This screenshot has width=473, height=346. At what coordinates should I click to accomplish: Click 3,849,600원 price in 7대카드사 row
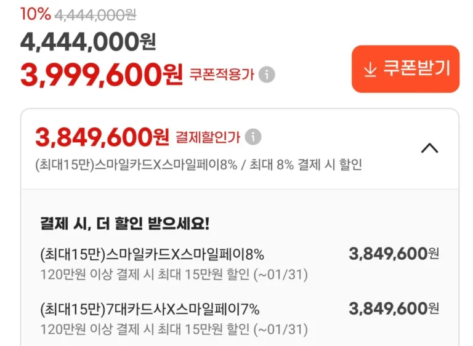point(394,308)
